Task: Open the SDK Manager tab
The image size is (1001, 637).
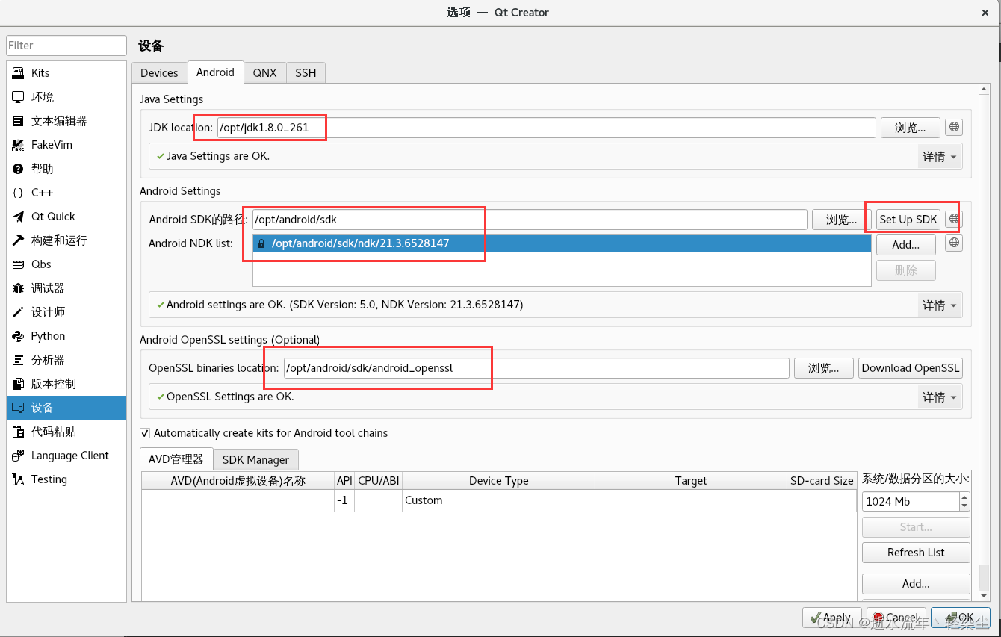Action: 255,460
